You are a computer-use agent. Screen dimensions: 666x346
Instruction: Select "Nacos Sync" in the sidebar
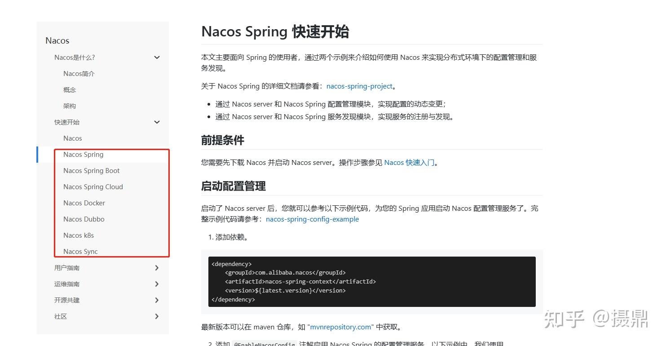click(81, 251)
